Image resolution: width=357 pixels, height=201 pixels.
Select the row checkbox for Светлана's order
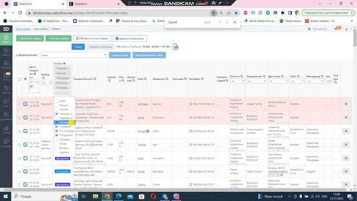[20, 104]
